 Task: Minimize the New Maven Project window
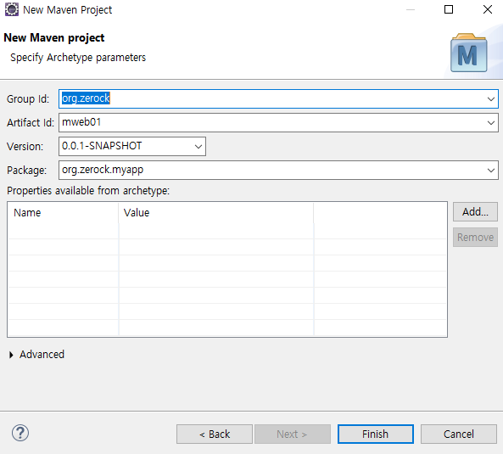pos(411,9)
